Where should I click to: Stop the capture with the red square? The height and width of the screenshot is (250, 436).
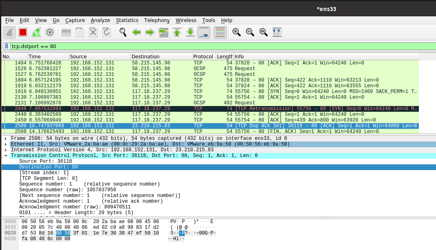tap(23, 32)
